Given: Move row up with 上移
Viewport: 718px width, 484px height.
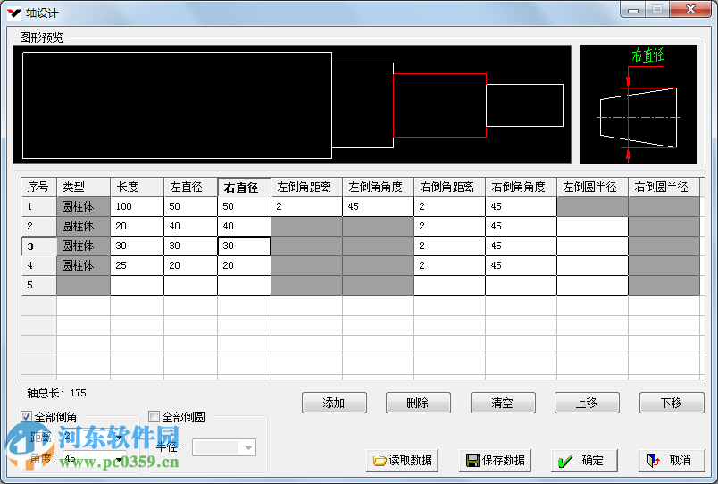Looking at the screenshot, I should point(587,403).
